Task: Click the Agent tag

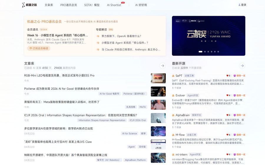Action: (x=132, y=147)
